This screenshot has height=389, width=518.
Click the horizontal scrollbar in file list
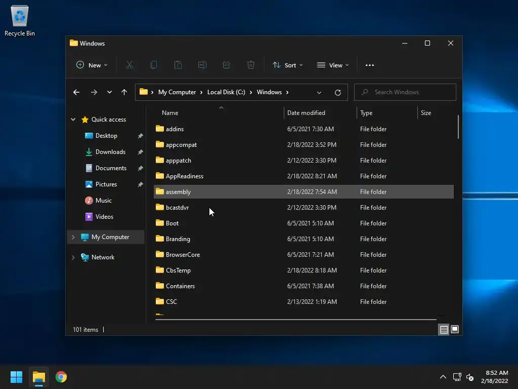(x=295, y=320)
